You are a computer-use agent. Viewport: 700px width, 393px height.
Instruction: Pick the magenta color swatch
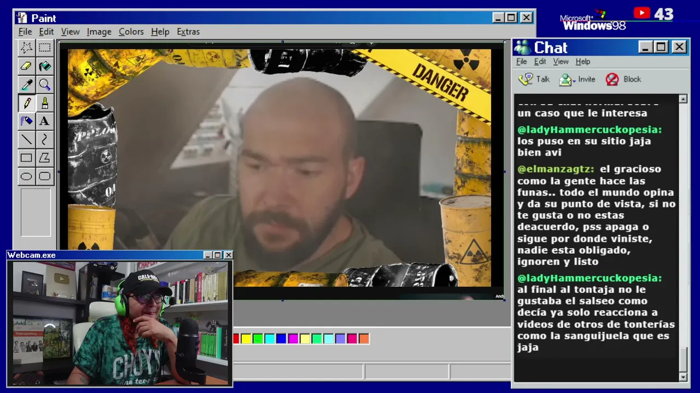coord(293,339)
